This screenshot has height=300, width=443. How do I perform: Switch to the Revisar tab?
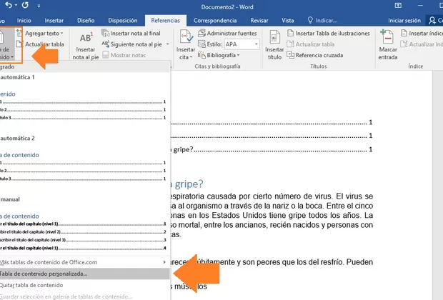[259, 20]
